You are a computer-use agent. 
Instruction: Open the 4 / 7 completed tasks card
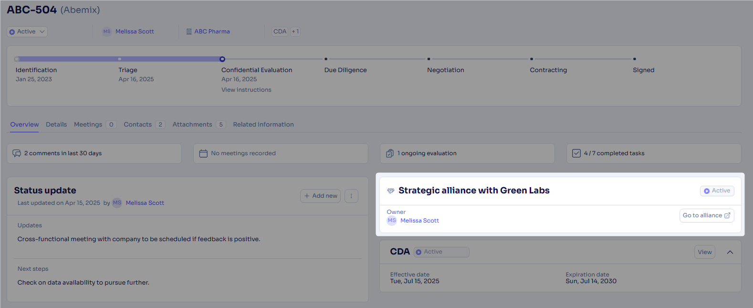tap(654, 153)
